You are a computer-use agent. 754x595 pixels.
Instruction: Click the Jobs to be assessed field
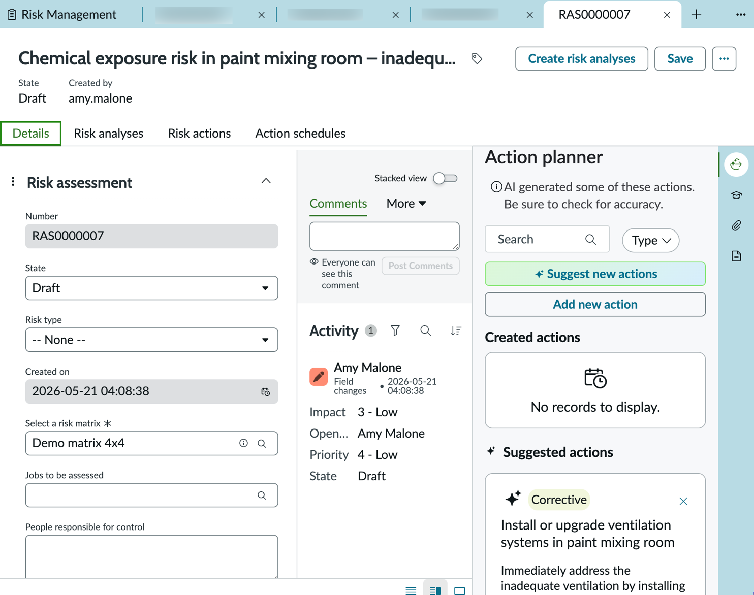click(151, 495)
